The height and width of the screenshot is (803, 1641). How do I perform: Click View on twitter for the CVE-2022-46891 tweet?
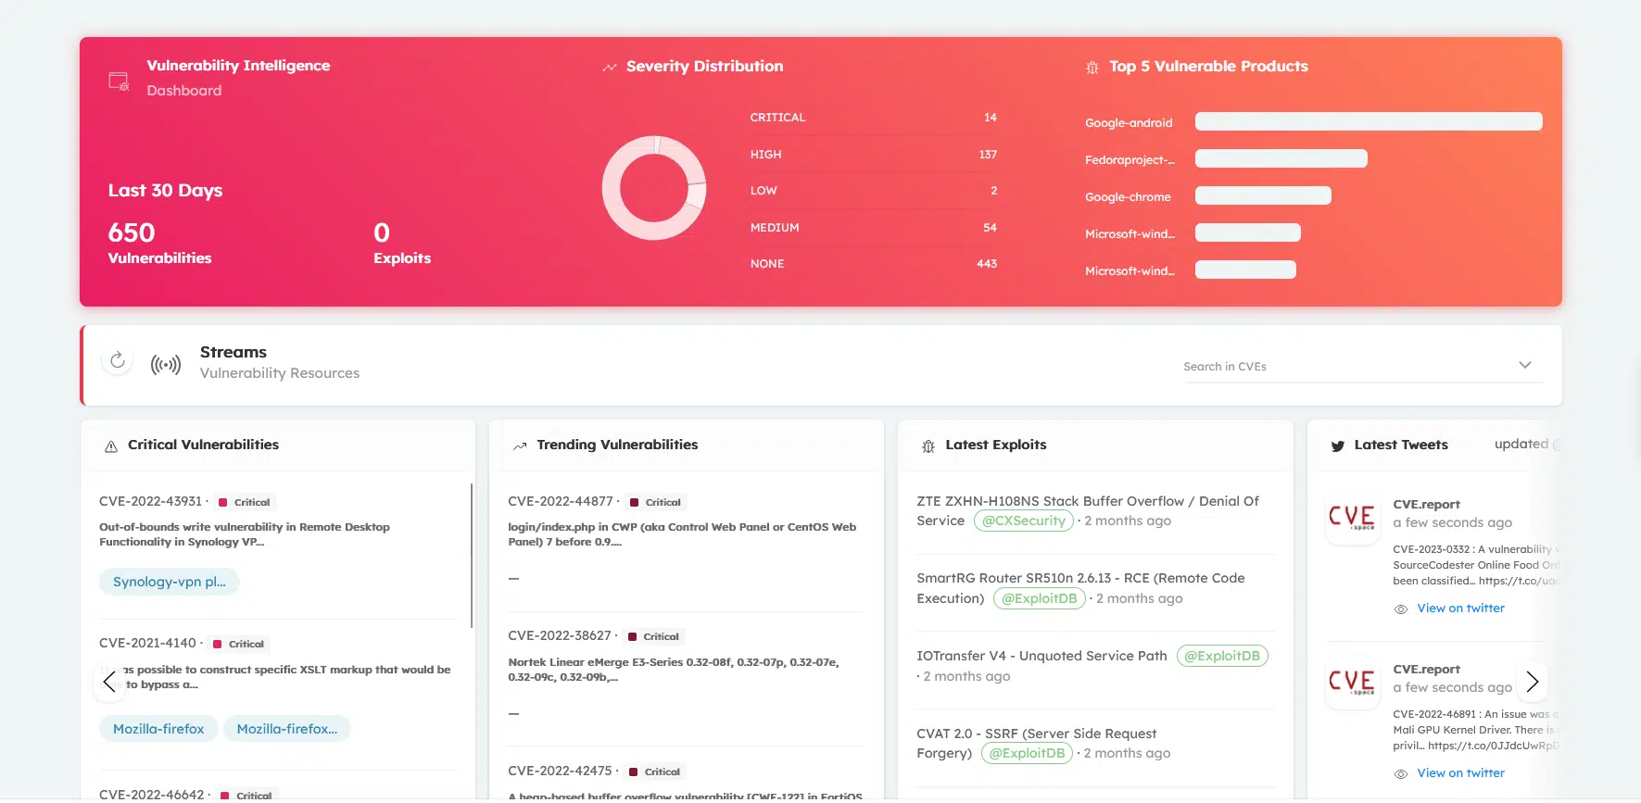coord(1460,773)
